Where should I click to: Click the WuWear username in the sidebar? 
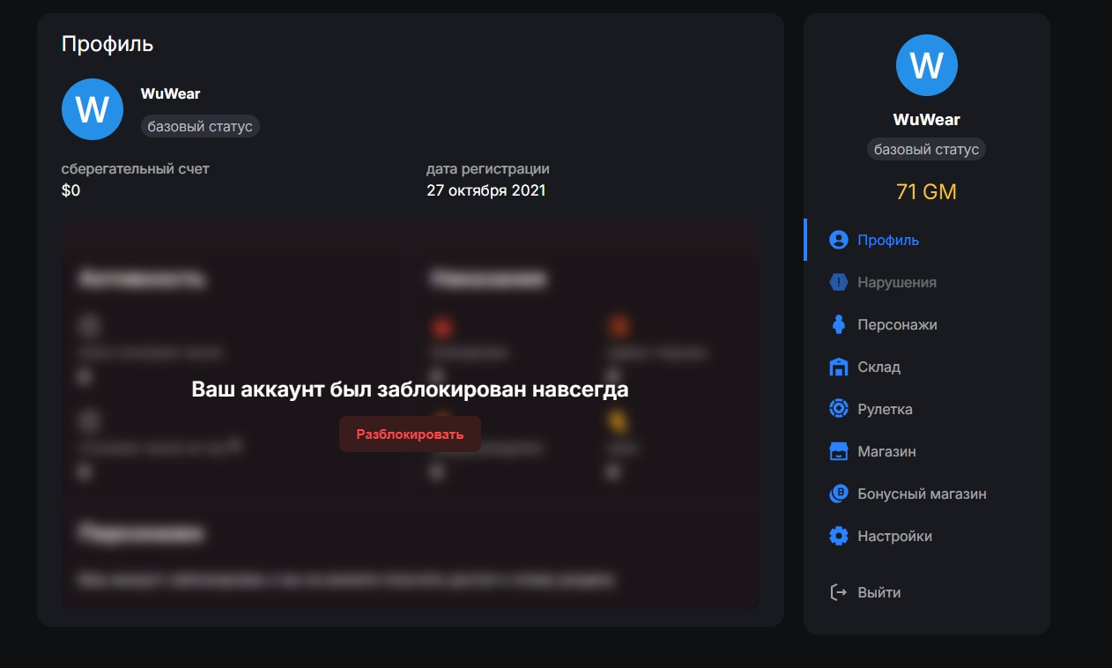pos(926,119)
